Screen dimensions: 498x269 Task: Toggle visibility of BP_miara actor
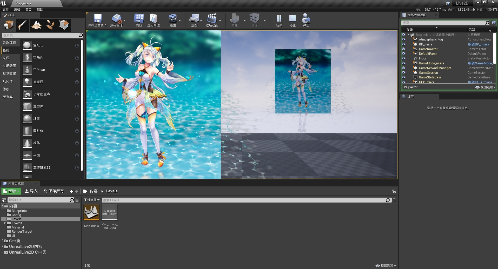(403, 44)
